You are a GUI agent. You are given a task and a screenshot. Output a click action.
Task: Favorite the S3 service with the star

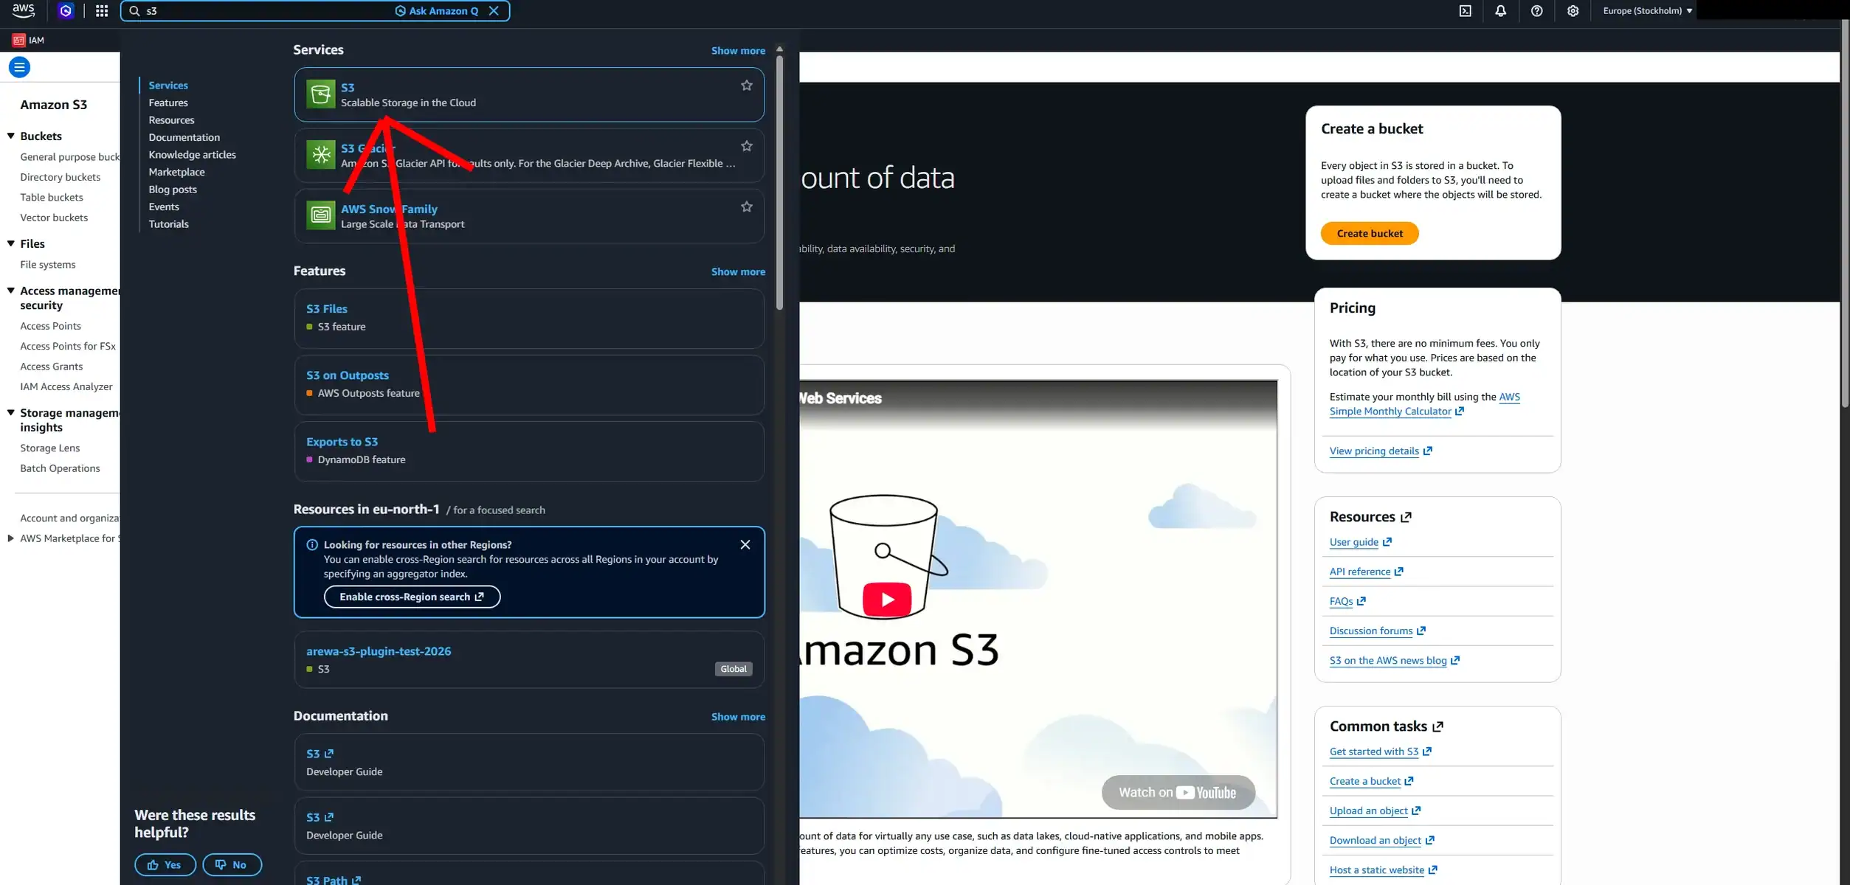(746, 86)
